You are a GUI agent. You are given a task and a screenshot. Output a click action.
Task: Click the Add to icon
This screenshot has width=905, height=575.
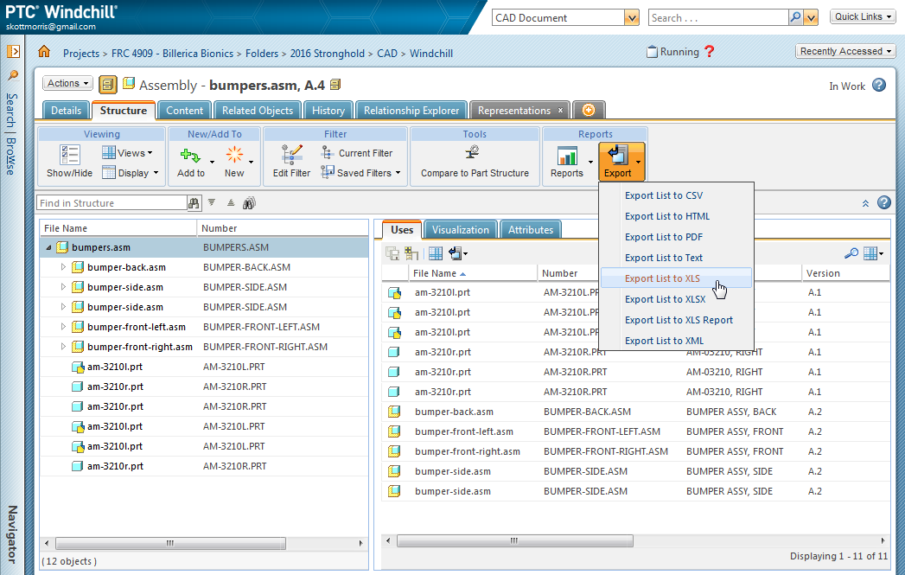click(x=190, y=156)
